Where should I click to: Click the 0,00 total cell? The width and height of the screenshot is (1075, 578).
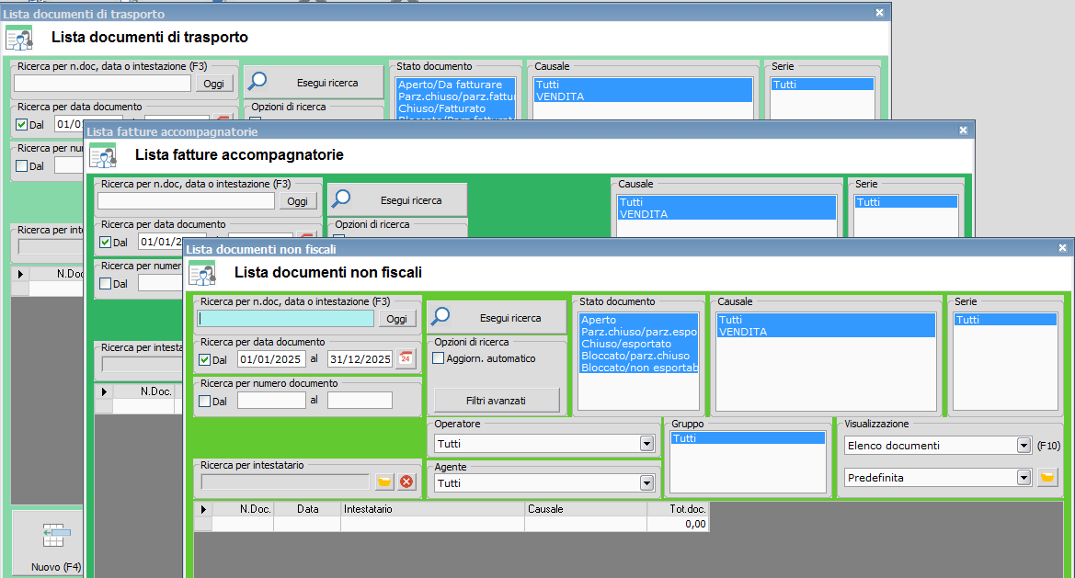coord(678,524)
